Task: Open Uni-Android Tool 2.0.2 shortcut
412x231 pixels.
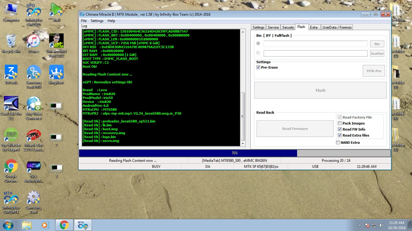Action: pyautogui.click(x=56, y=45)
